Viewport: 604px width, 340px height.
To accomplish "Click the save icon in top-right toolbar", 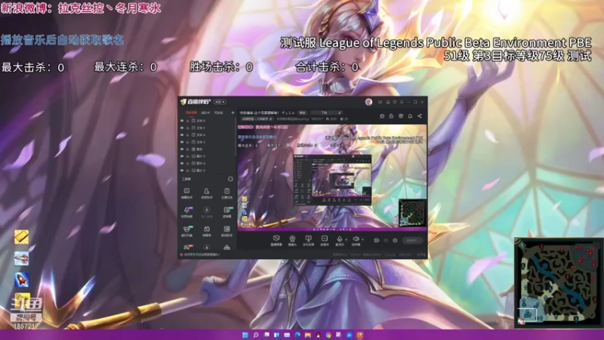I will 401,116.
